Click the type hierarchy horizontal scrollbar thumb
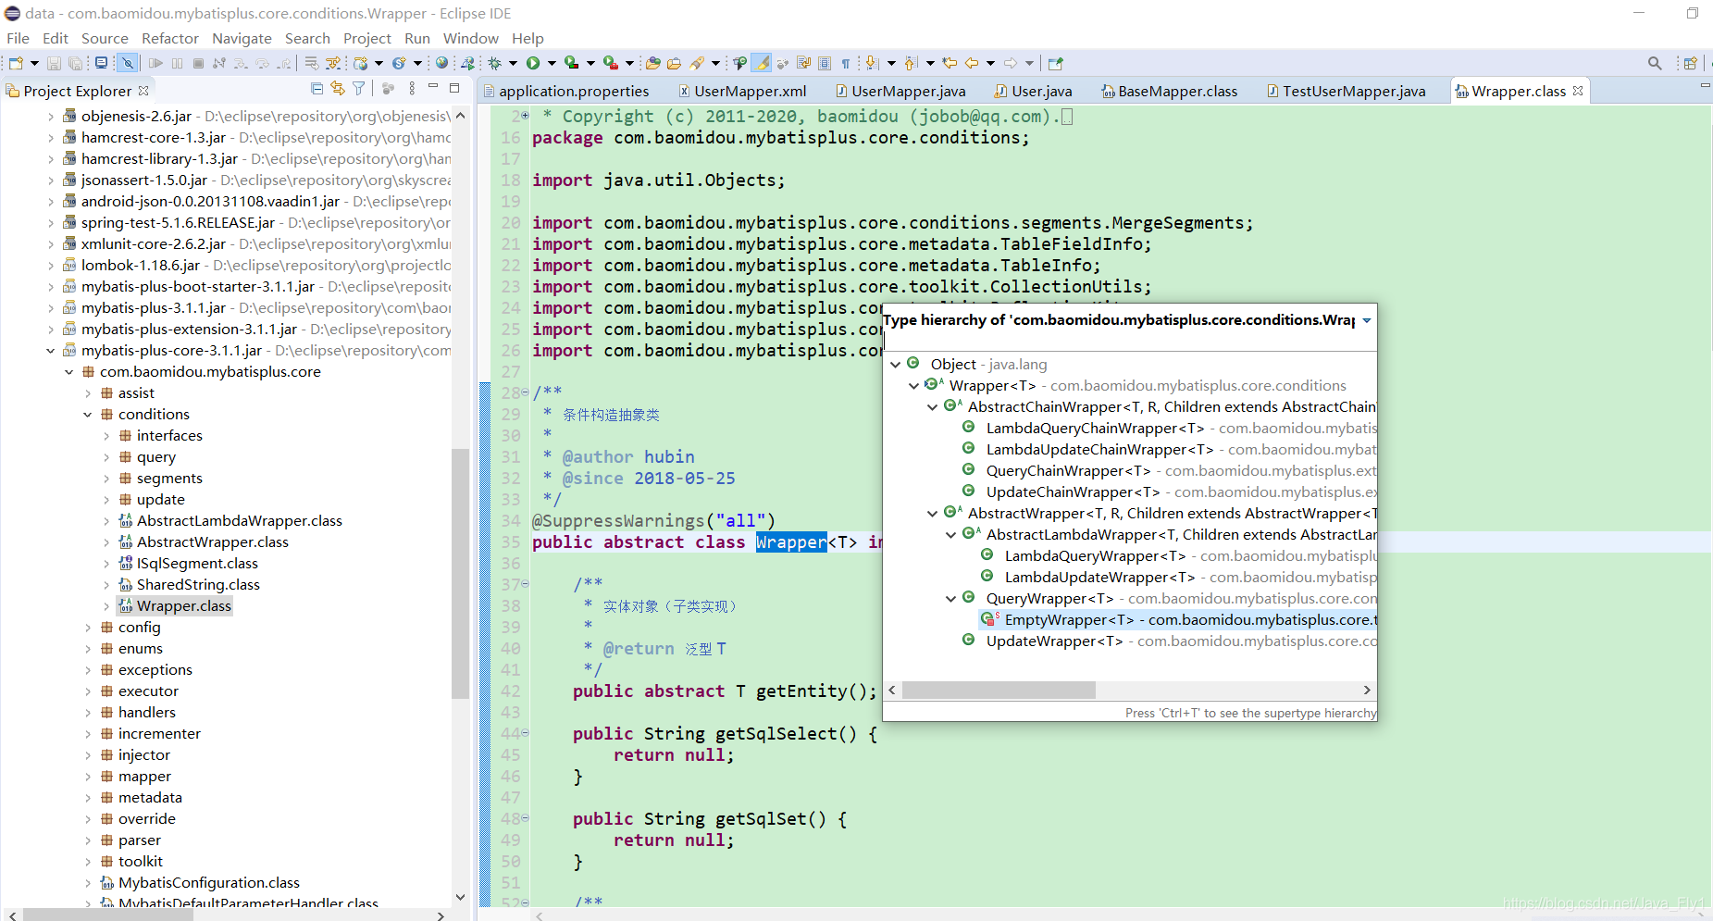 coord(999,691)
